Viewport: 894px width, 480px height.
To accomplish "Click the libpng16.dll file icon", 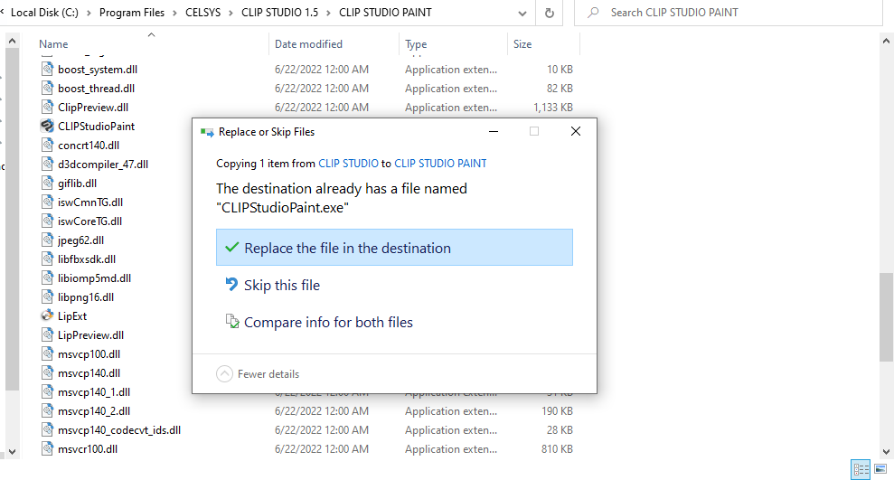I will pos(47,297).
